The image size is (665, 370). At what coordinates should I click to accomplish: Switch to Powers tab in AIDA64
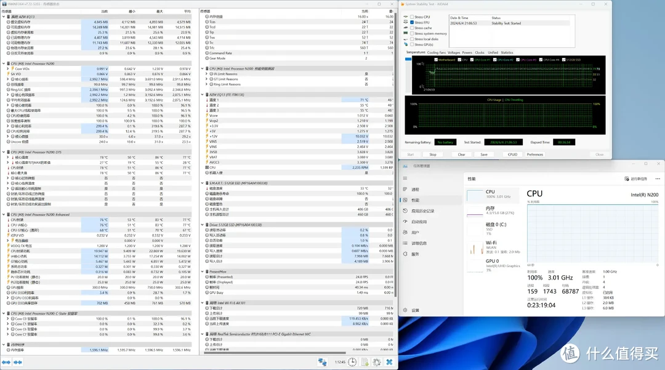point(467,52)
